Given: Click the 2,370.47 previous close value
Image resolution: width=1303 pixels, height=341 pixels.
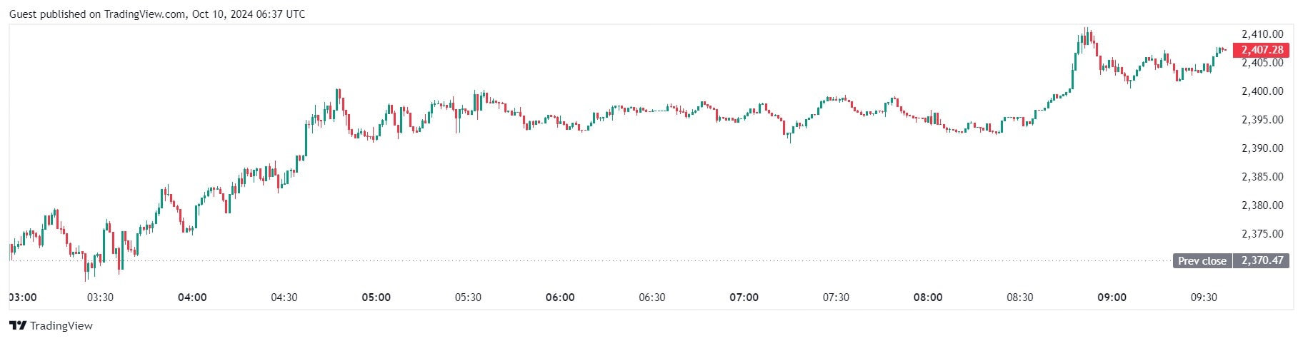Looking at the screenshot, I should [1262, 261].
